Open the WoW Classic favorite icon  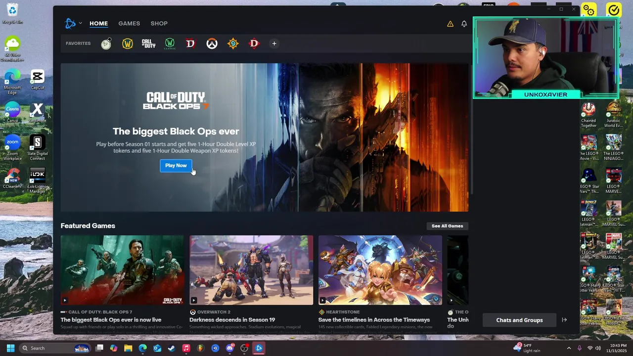[x=170, y=44]
